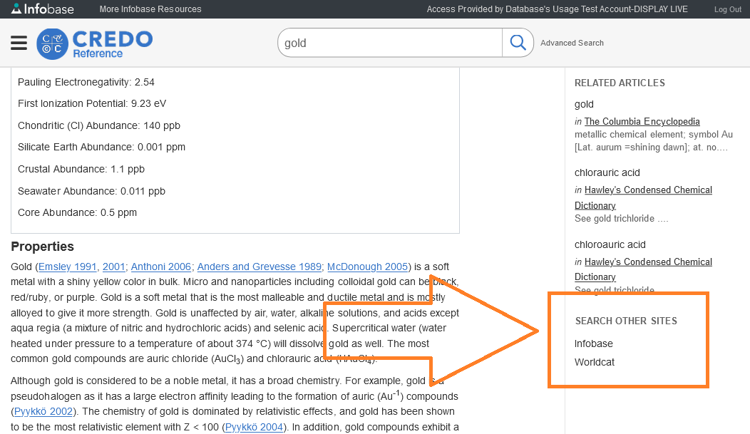Click the magnifying glass search button
Viewport: 750px width, 434px height.
(x=518, y=43)
